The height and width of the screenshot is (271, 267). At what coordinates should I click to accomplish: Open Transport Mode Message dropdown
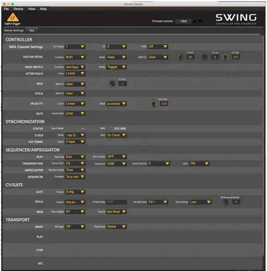75,226
